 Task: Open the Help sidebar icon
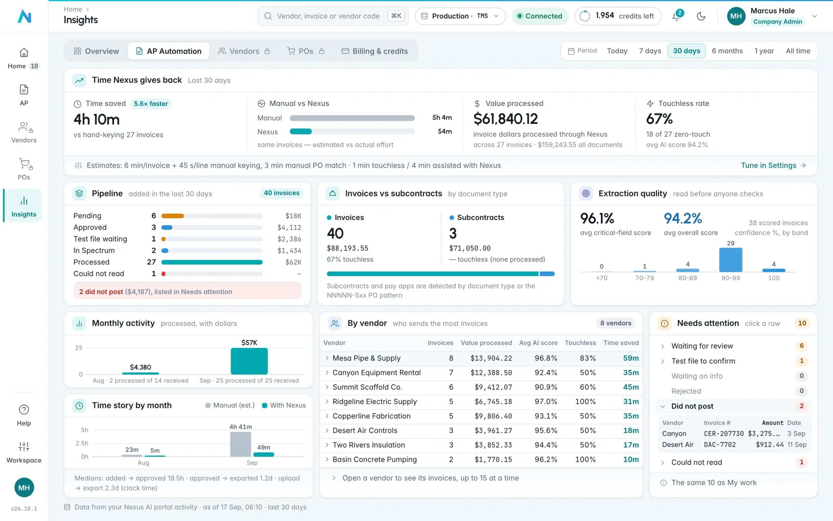(x=24, y=415)
